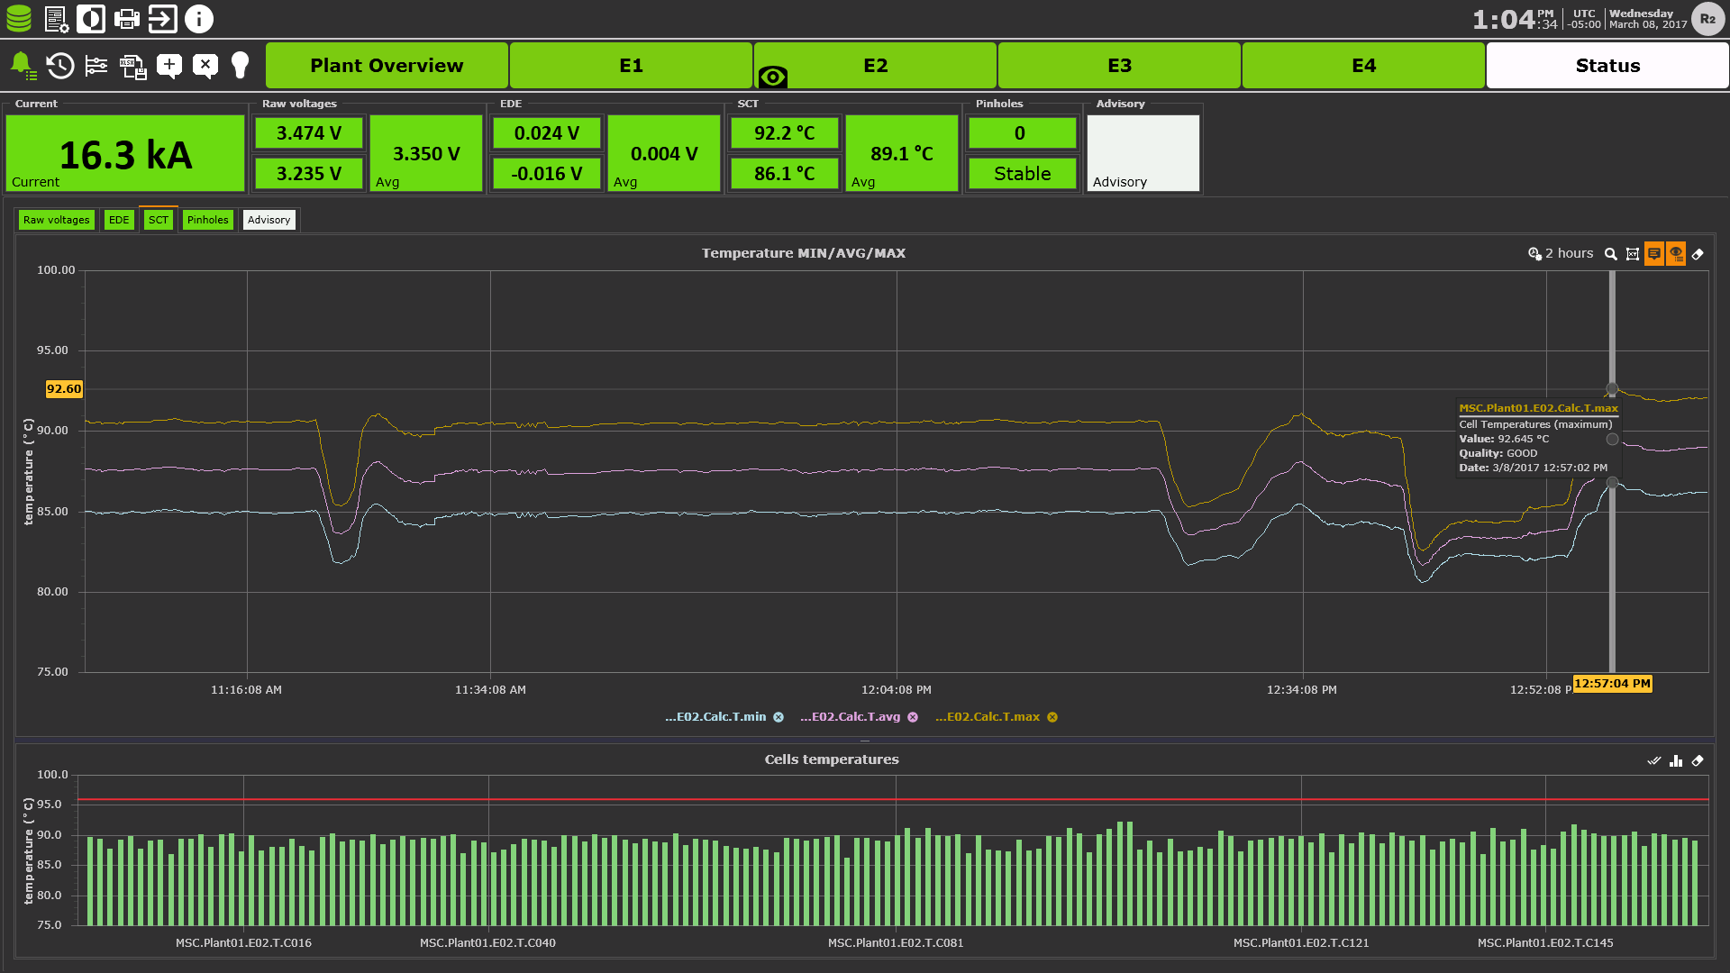The image size is (1730, 973).
Task: Click the history clock icon
Action: (60, 65)
